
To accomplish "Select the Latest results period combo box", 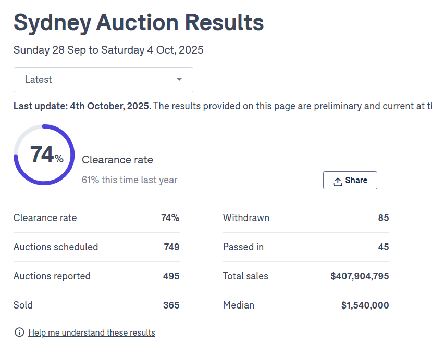I will [x=103, y=80].
